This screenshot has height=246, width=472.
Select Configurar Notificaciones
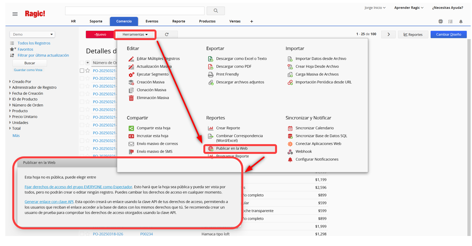317,159
